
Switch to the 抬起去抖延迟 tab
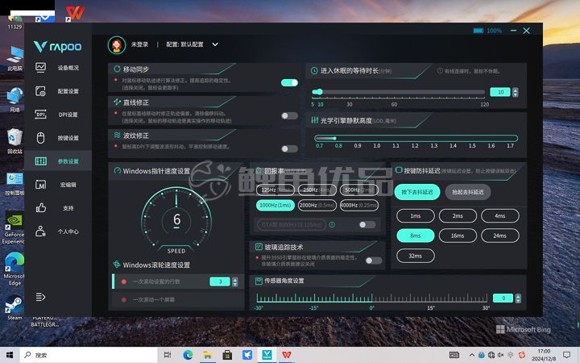[x=467, y=192]
